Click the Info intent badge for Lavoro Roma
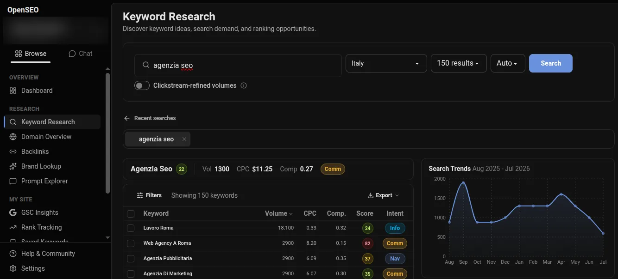The width and height of the screenshot is (618, 279). (395, 228)
